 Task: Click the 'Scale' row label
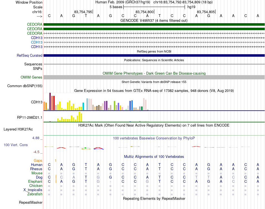click(x=38, y=7)
